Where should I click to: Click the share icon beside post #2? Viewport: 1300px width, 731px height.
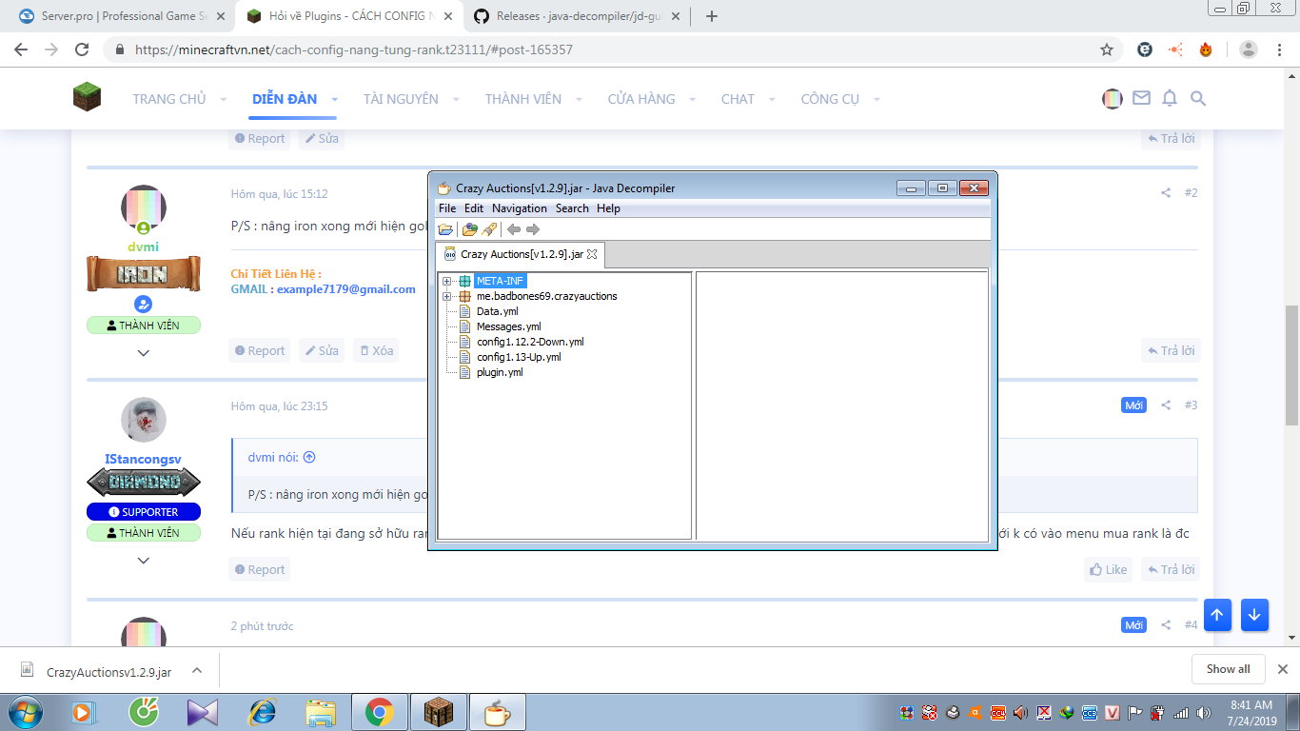click(x=1166, y=193)
